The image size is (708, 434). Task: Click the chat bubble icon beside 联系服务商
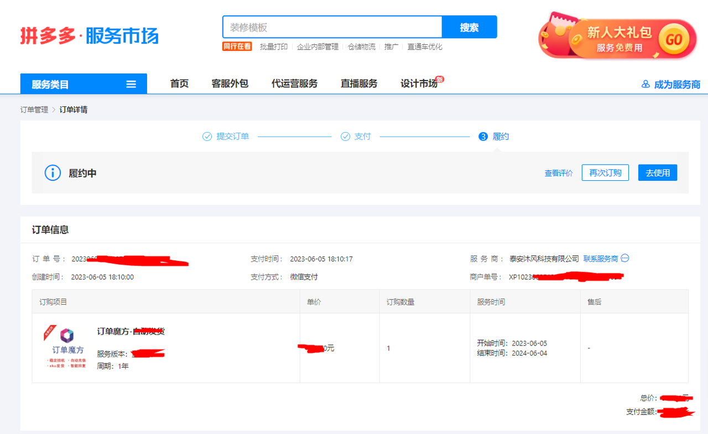click(625, 258)
